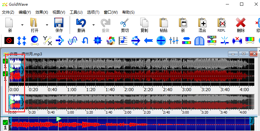Click 2:00 on the main waveform time ruler

pos(129,90)
